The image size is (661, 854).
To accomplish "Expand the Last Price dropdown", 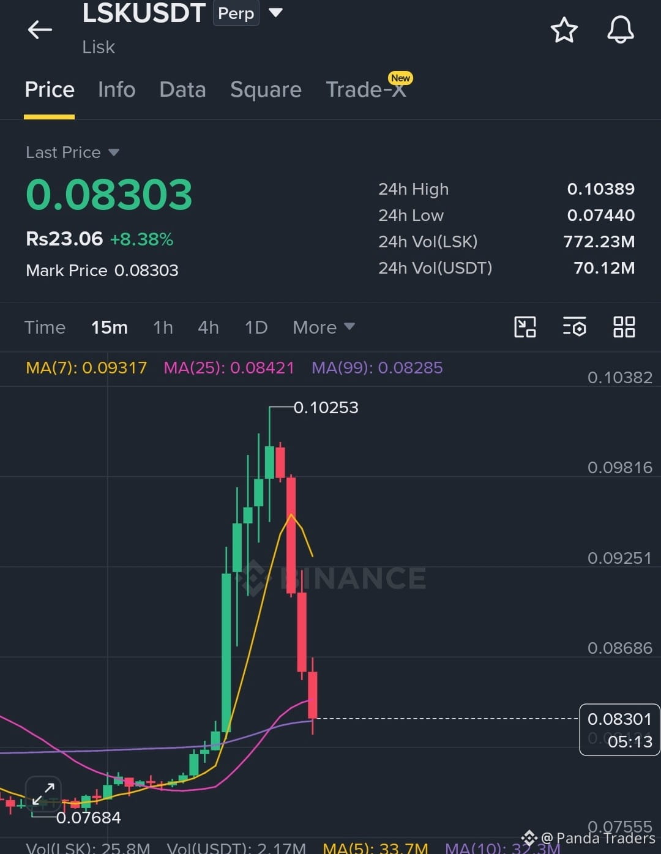I will pos(114,152).
